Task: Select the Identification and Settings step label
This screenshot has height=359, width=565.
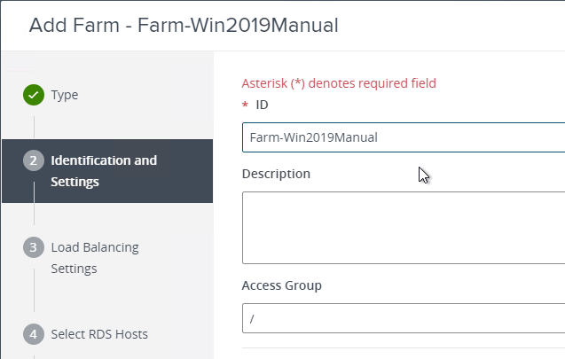Action: (x=104, y=171)
